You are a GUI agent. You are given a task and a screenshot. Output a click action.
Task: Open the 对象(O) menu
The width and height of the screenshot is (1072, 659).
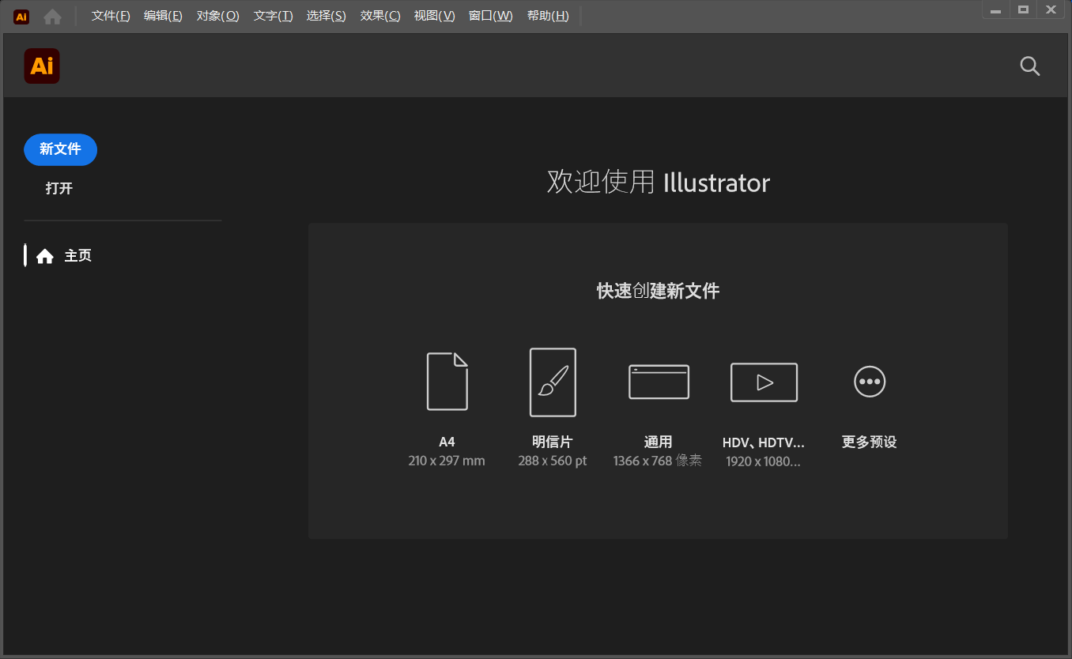[217, 15]
